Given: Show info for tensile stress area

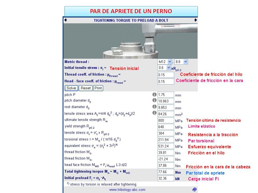Looking at the screenshot, I should tap(154, 113).
